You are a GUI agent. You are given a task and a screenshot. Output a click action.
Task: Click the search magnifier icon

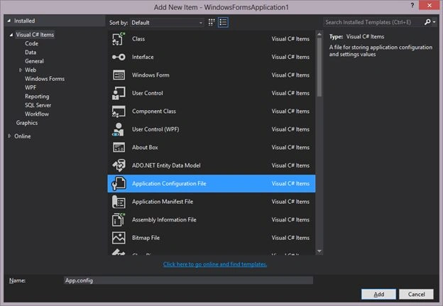pyautogui.click(x=427, y=22)
